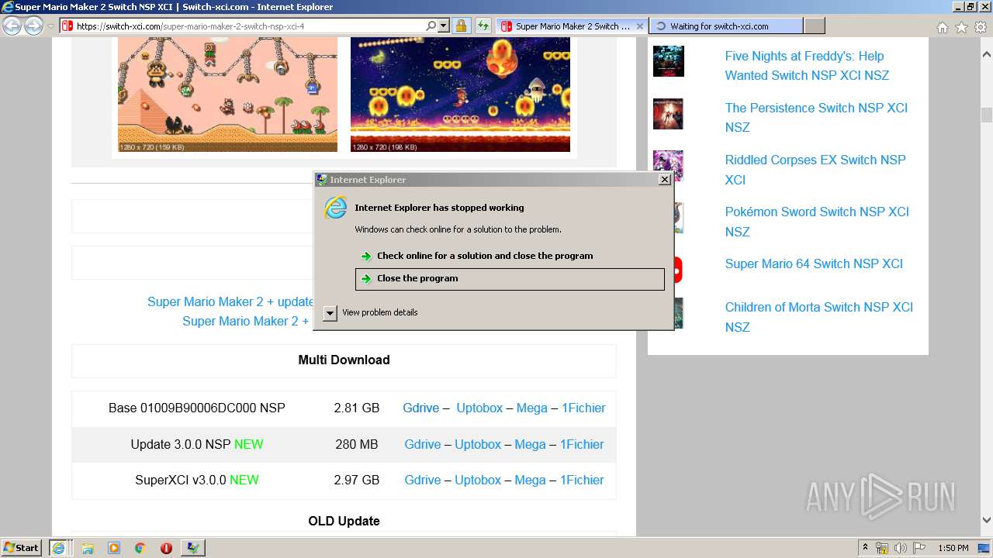Close the Super Mario Maker 2 tab
The height and width of the screenshot is (558, 993).
[x=640, y=26]
